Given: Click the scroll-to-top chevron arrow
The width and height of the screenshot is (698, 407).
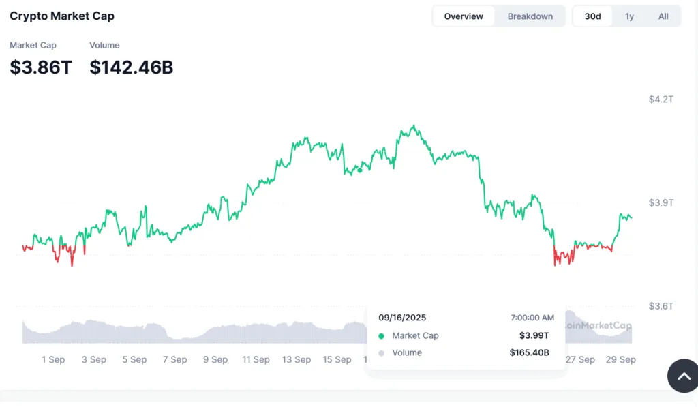Looking at the screenshot, I should [682, 376].
